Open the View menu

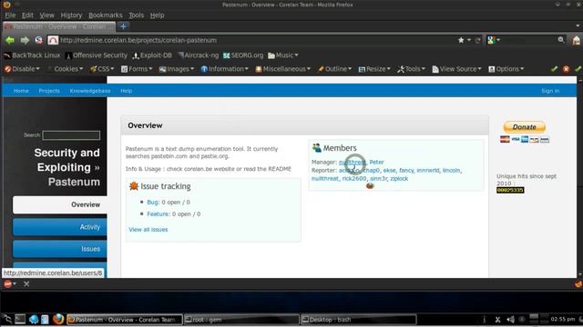[x=46, y=15]
